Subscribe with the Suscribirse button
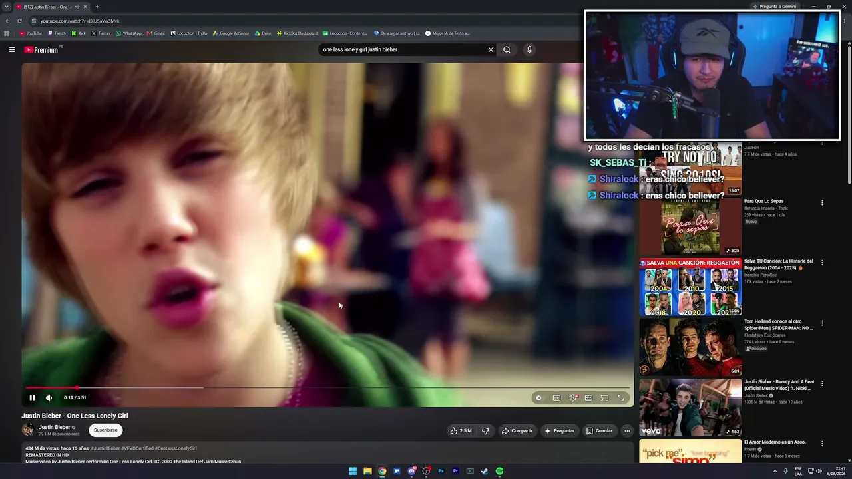 106,430
